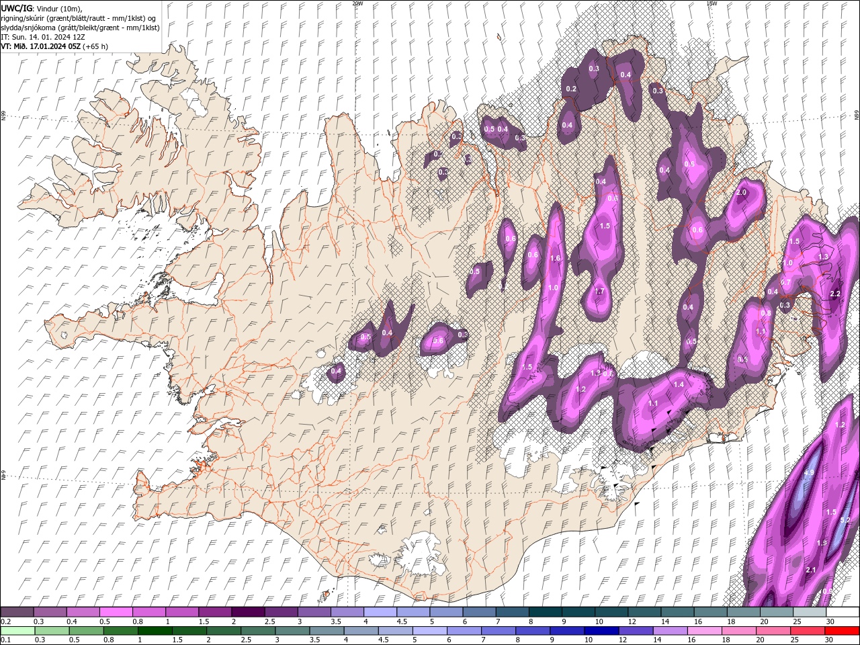The image size is (860, 645).
Task: Click the 15W longitude label at top edge
Action: 712,3
